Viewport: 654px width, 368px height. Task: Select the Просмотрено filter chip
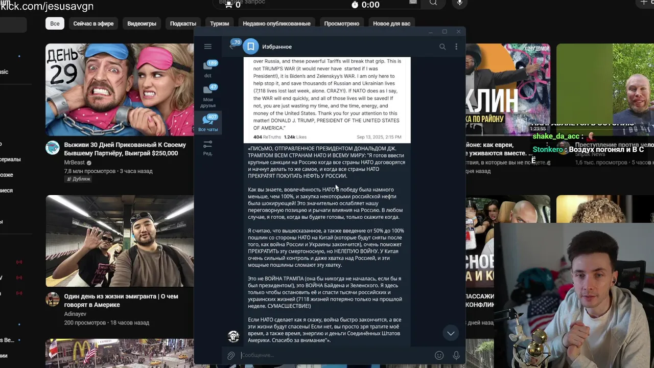[342, 24]
